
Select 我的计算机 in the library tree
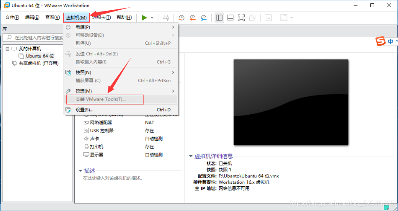(x=30, y=49)
